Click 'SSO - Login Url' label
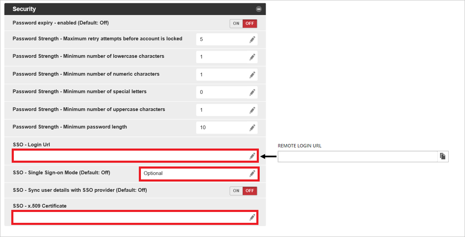Viewport: 465px width, 237px height. (31, 144)
